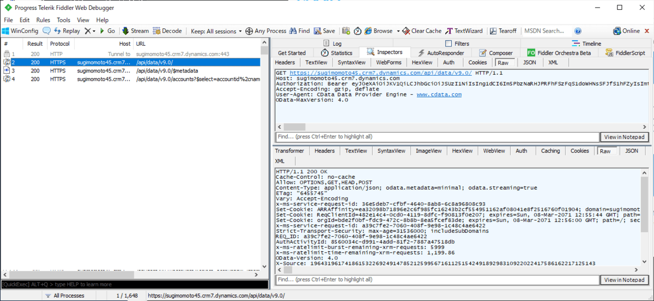The height and width of the screenshot is (301, 654).
Task: Click View in Notepad for request
Action: pyautogui.click(x=625, y=137)
